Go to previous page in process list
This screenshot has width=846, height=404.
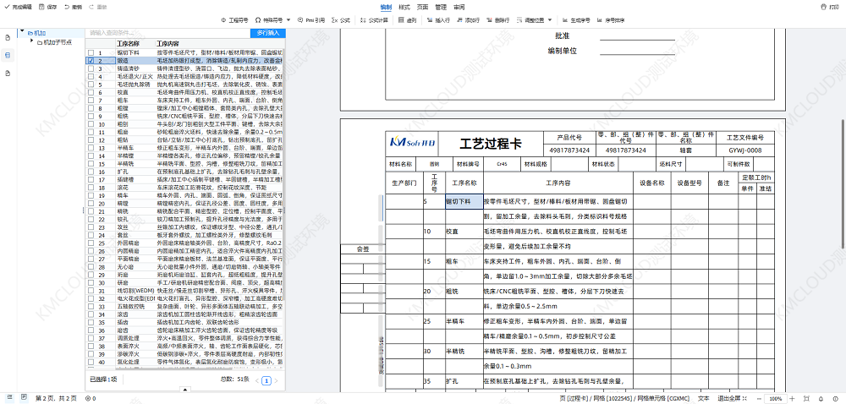[257, 381]
